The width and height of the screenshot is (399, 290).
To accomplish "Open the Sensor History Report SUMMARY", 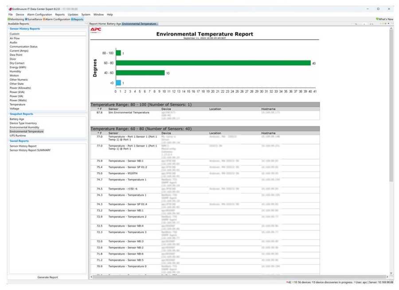I will click(x=30, y=150).
